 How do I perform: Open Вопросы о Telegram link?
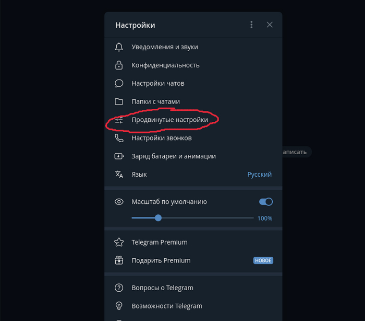(162, 288)
